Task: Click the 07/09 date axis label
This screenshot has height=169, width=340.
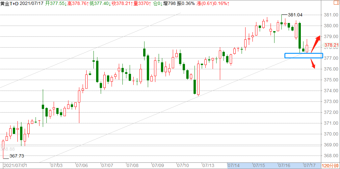Action: coord(158,166)
